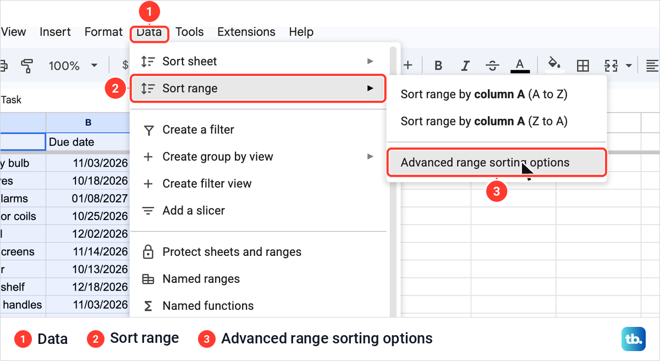Open horizontal align tool

click(x=652, y=66)
